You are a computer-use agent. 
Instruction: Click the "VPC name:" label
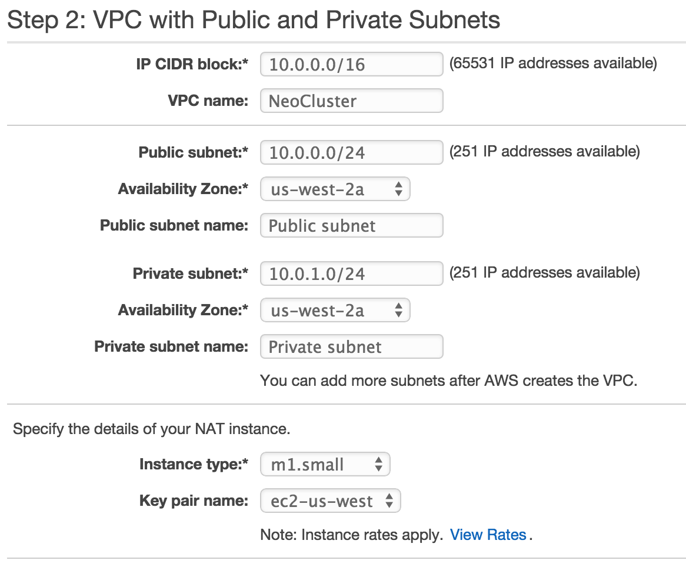[208, 101]
